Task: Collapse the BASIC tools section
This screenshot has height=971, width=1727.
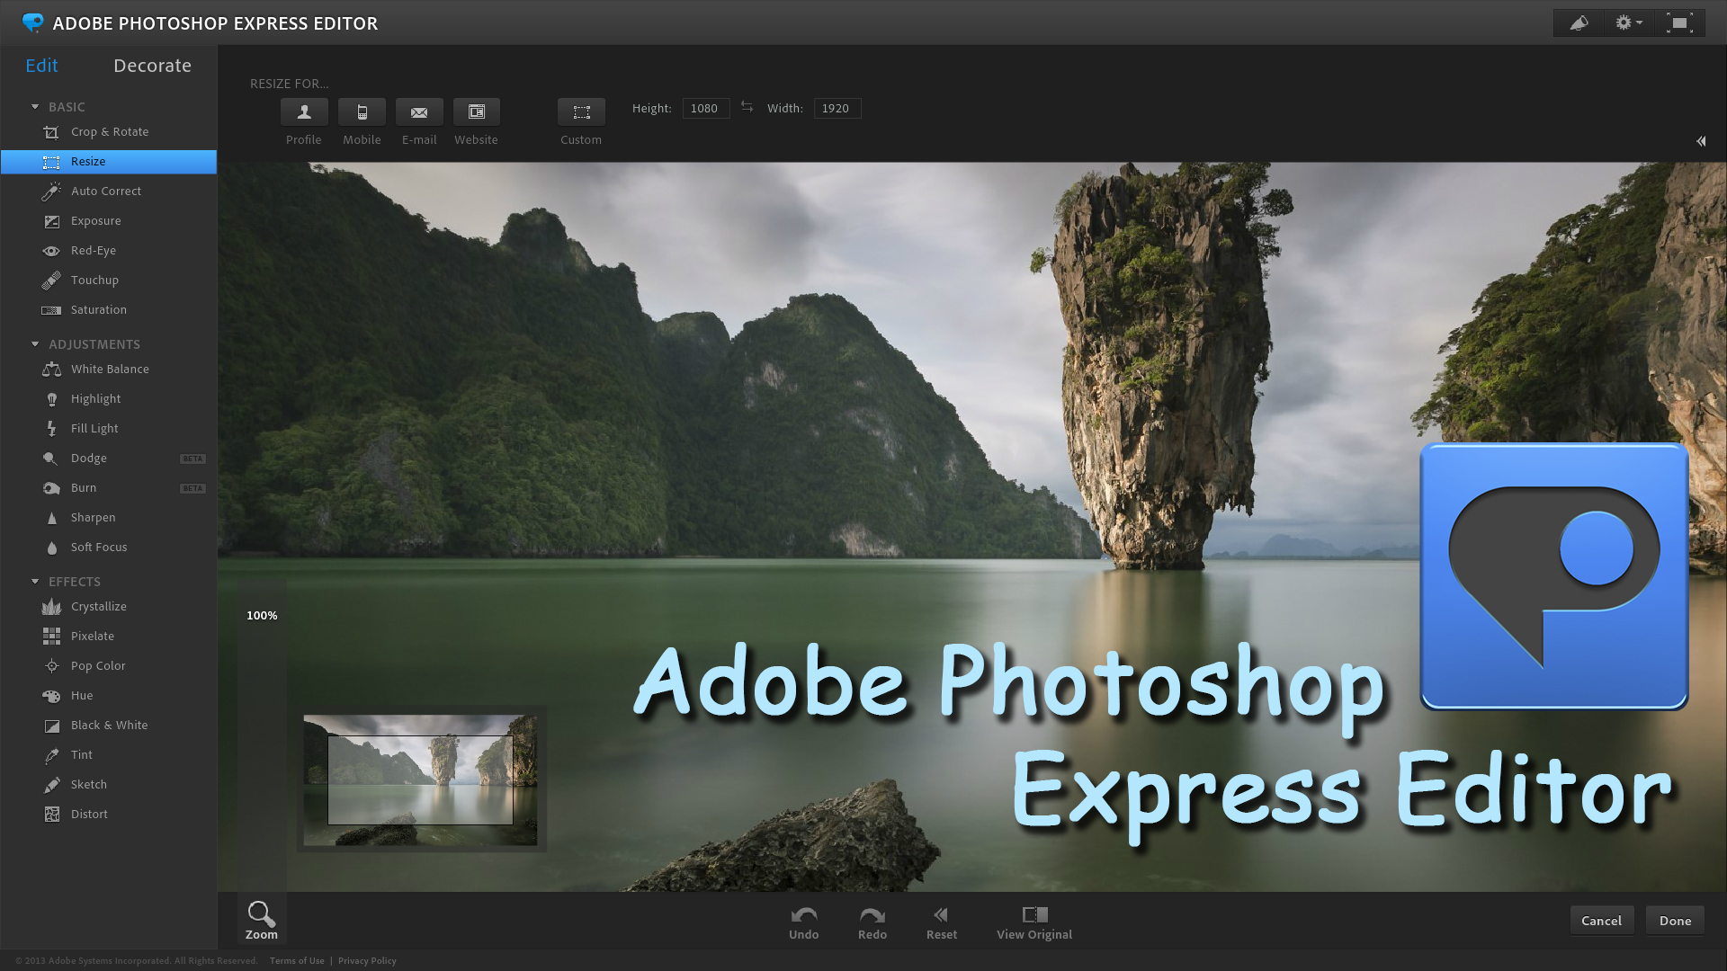Action: pyautogui.click(x=34, y=105)
